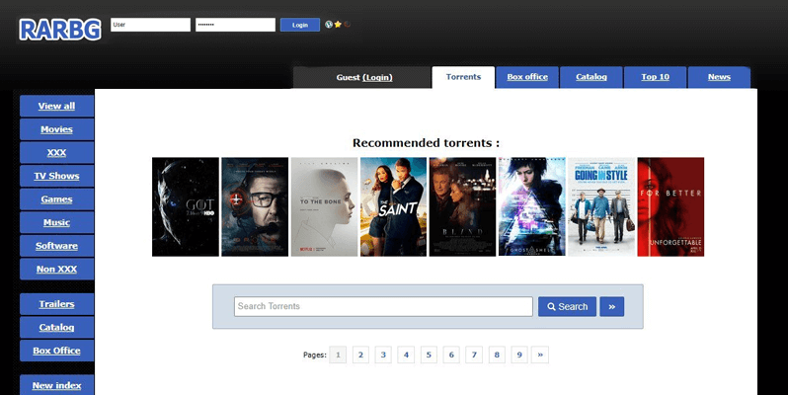
Task: Go to page 2
Action: pyautogui.click(x=360, y=355)
